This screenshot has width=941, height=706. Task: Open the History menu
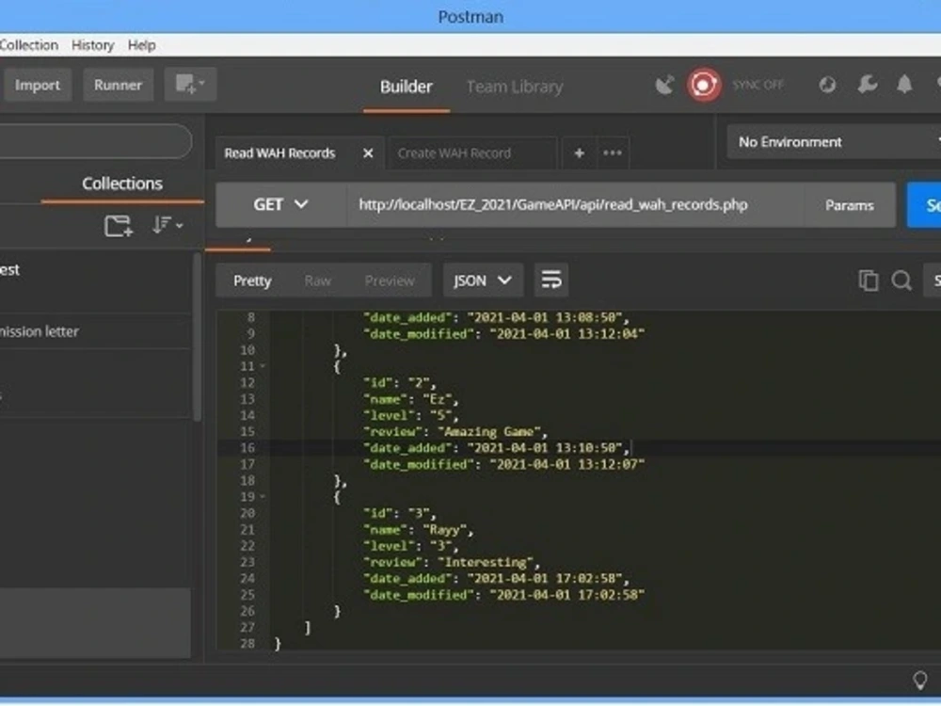92,45
